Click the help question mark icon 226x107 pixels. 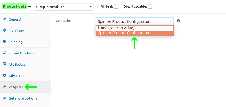178,21
